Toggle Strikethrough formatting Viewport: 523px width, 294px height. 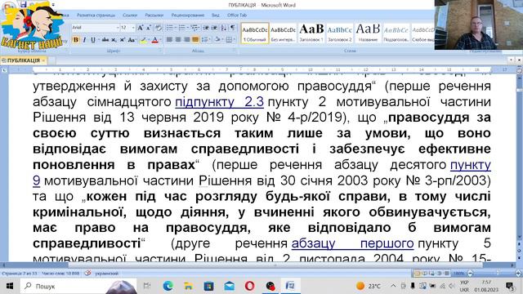coord(105,40)
